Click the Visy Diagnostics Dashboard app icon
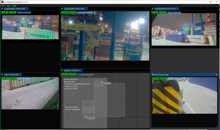 tap(2, 2)
